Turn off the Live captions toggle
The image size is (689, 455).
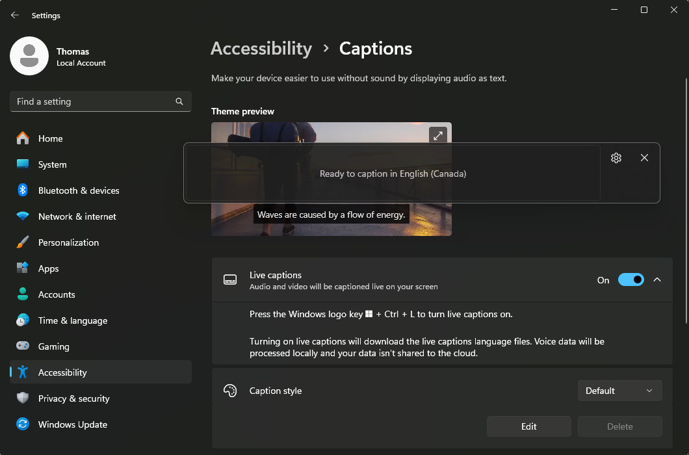coord(631,279)
